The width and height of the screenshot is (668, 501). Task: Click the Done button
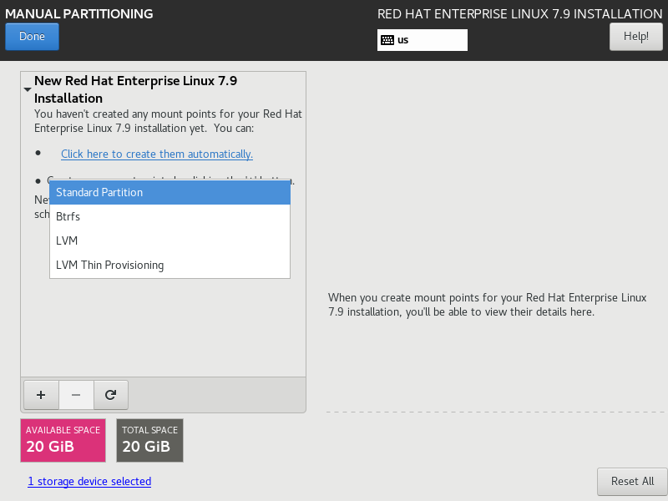click(x=32, y=36)
